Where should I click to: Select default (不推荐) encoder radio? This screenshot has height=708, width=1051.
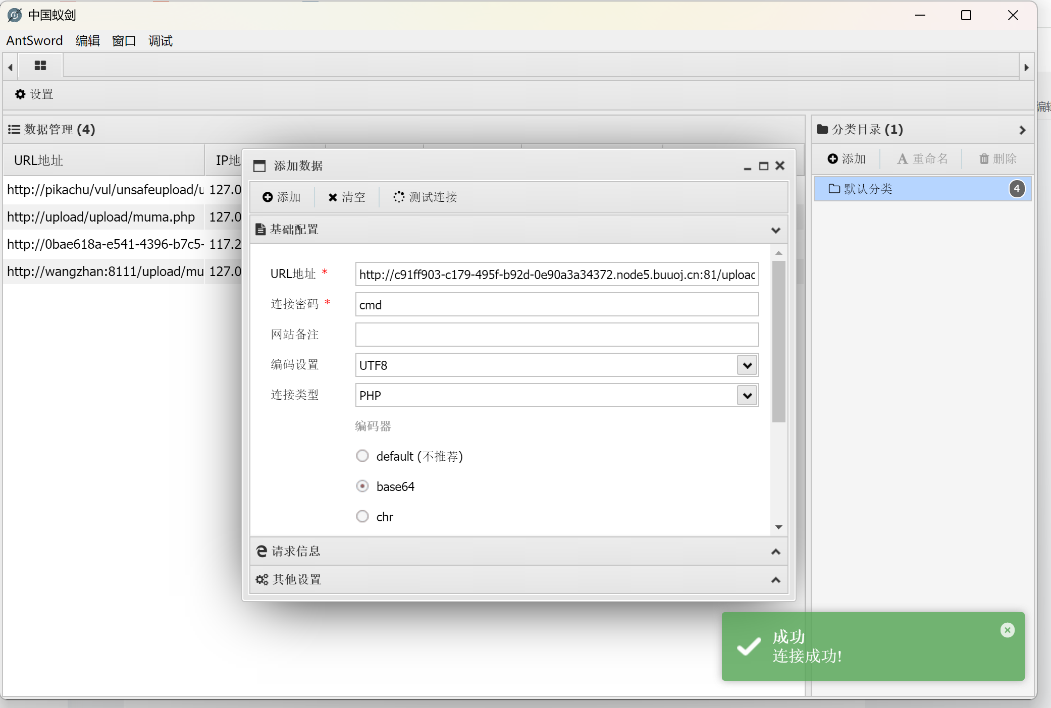tap(362, 456)
